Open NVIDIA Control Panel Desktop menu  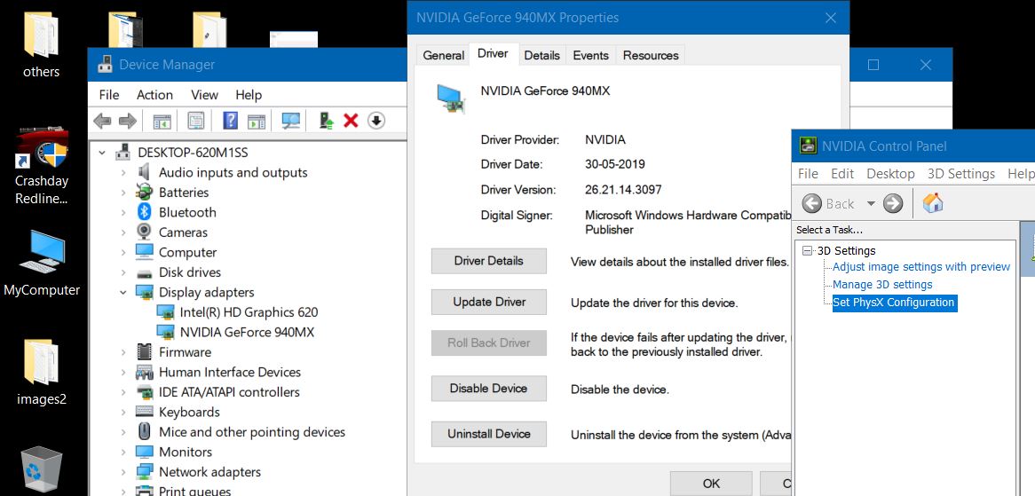[890, 174]
